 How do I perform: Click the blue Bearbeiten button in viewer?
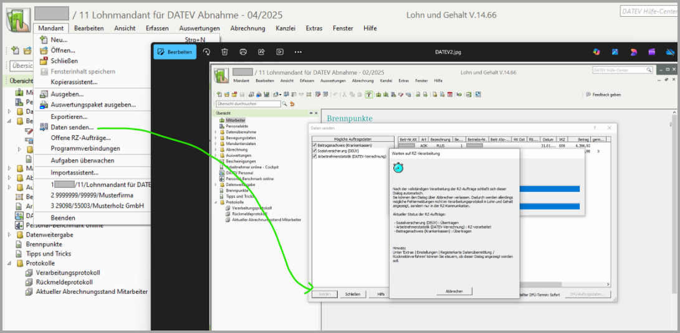pos(175,52)
